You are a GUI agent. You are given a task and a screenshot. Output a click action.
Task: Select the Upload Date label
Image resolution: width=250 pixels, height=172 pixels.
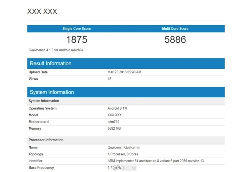38,72
